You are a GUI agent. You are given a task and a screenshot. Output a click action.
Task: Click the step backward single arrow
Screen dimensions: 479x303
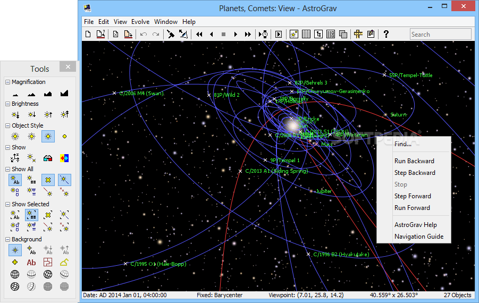[212, 34]
